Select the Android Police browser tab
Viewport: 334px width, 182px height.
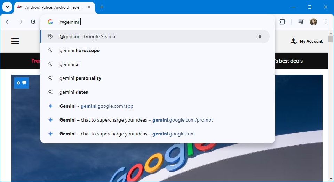(52, 7)
